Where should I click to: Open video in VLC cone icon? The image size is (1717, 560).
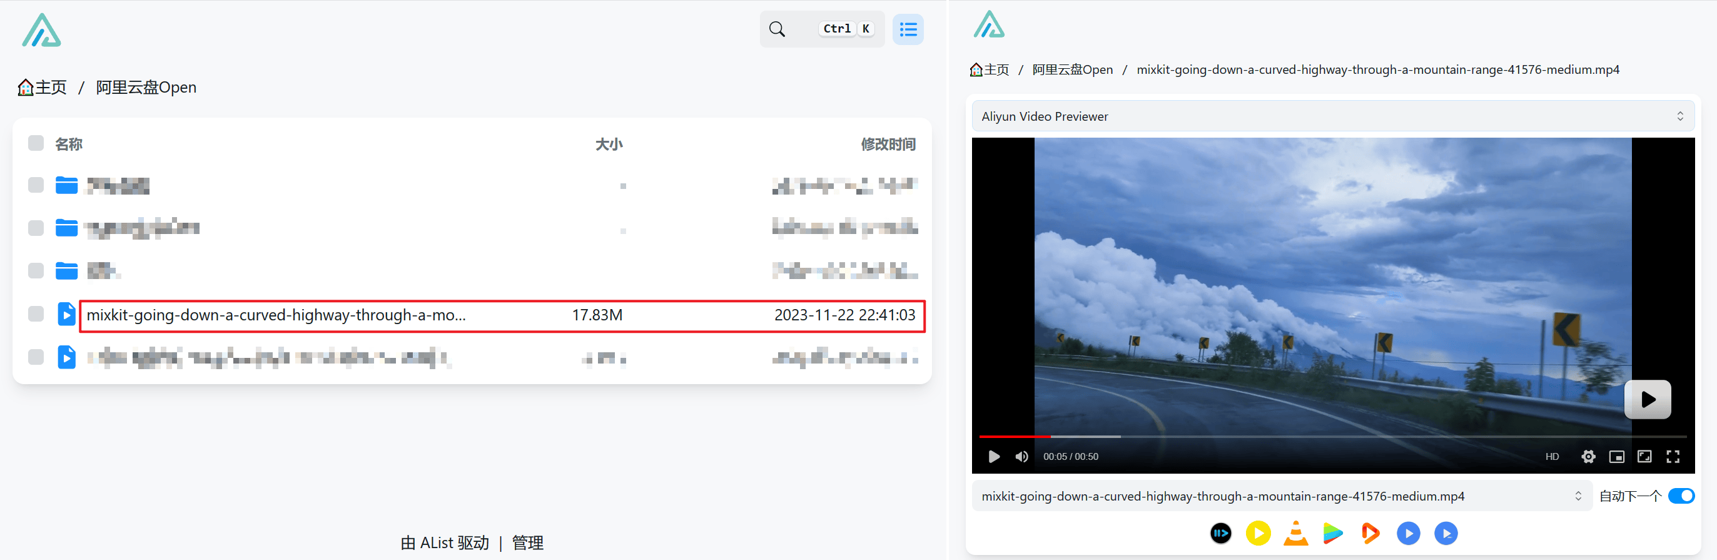tap(1295, 533)
